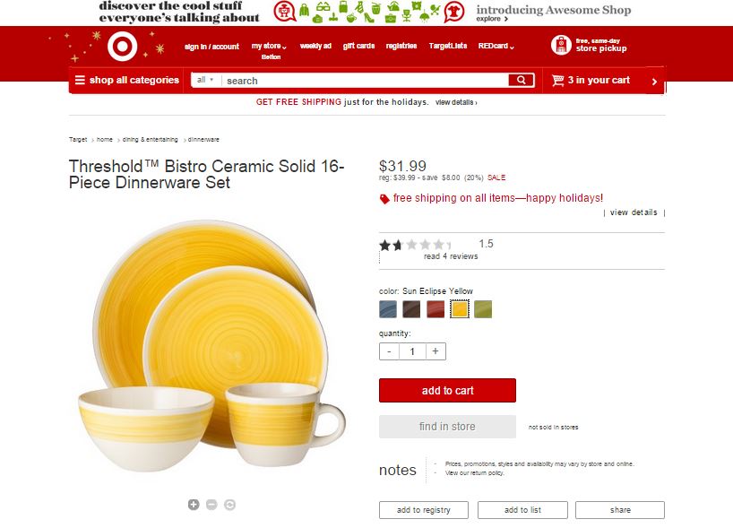
Task: Reset the product image zoom
Action: (x=229, y=505)
